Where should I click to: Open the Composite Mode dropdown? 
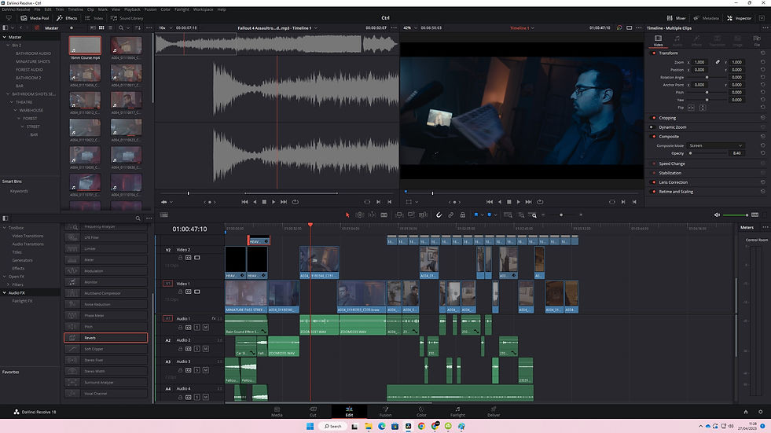[x=714, y=145]
